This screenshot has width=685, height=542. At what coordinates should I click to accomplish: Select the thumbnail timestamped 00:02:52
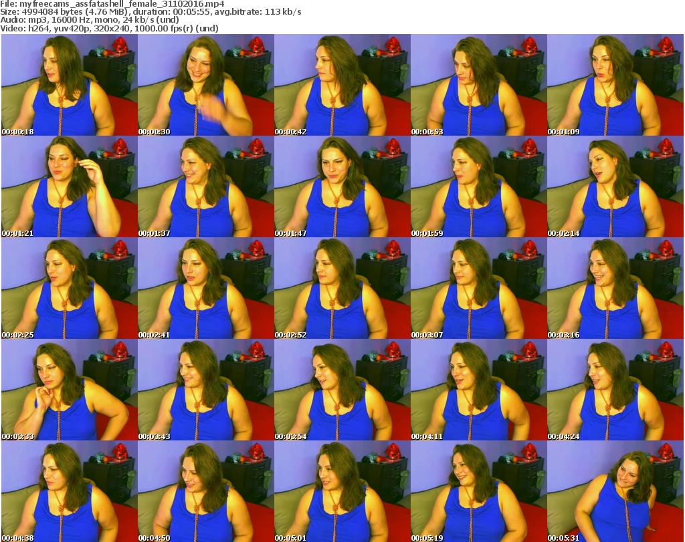pyautogui.click(x=342, y=289)
